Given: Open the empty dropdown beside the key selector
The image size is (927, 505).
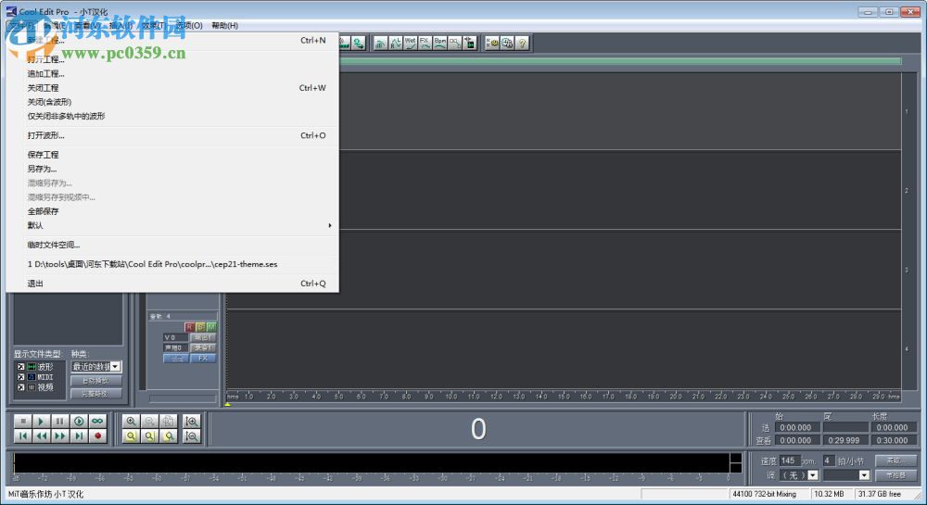Looking at the screenshot, I should click(x=846, y=474).
